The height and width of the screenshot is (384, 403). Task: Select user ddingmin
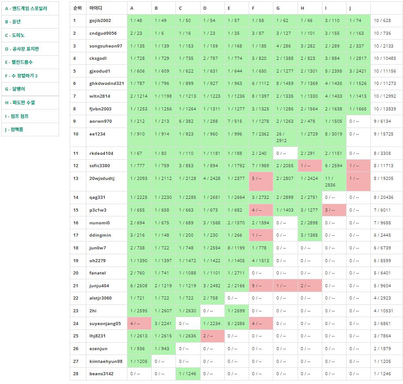100,235
